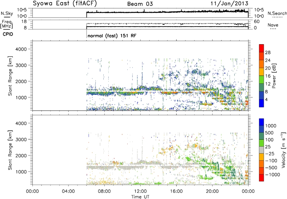Click the '08:00' time axis label

[x=104, y=191]
